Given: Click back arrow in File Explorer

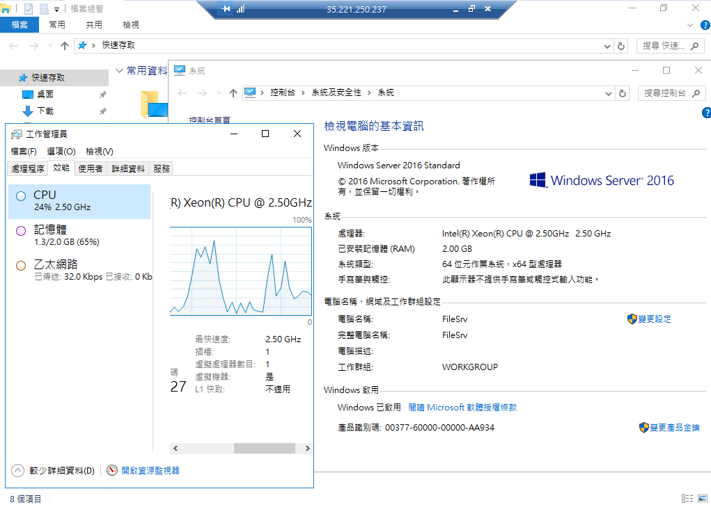Looking at the screenshot, I should click(x=14, y=46).
